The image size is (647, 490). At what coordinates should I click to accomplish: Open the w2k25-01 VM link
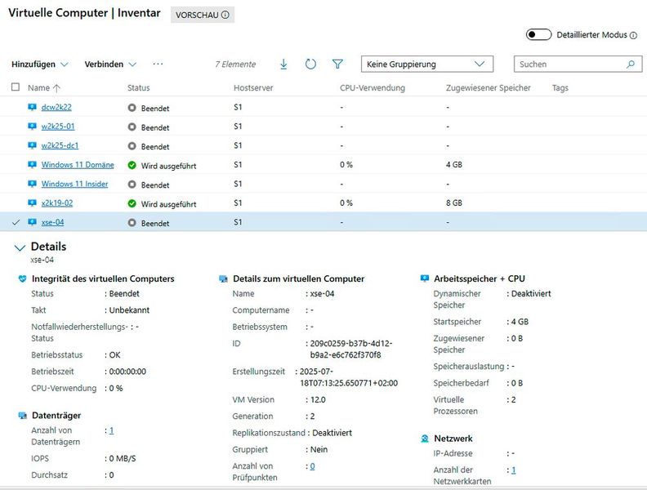(x=58, y=127)
